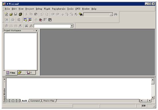Click output window vertical scrollbar down arrow
158x110 pixels.
tap(153, 97)
